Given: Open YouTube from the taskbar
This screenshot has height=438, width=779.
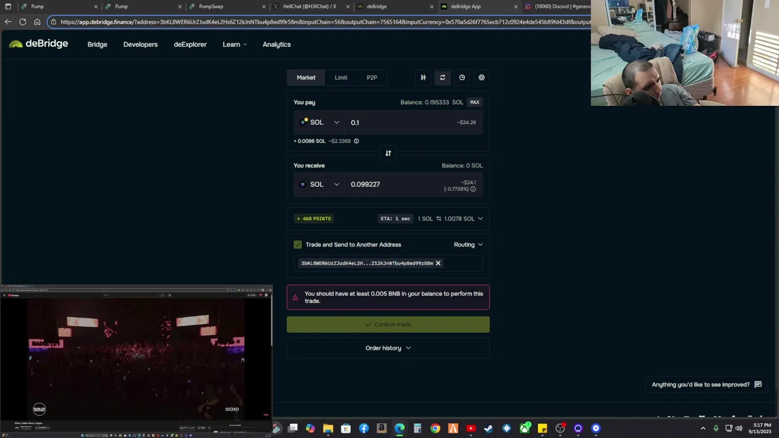Looking at the screenshot, I should coord(471,428).
